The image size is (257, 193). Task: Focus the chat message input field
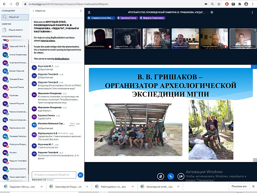click(x=54, y=175)
